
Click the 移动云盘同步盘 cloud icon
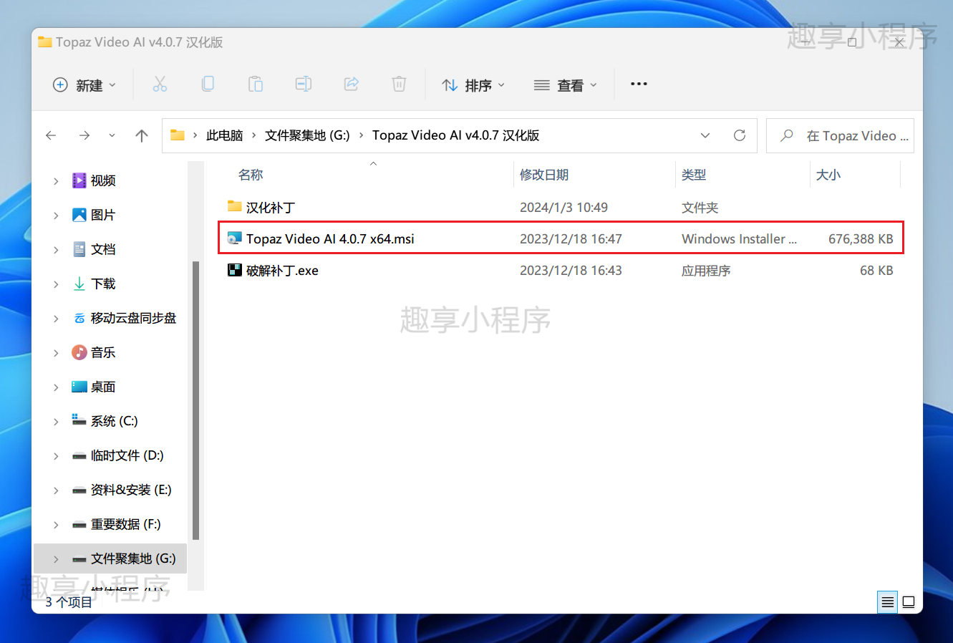[x=79, y=318]
